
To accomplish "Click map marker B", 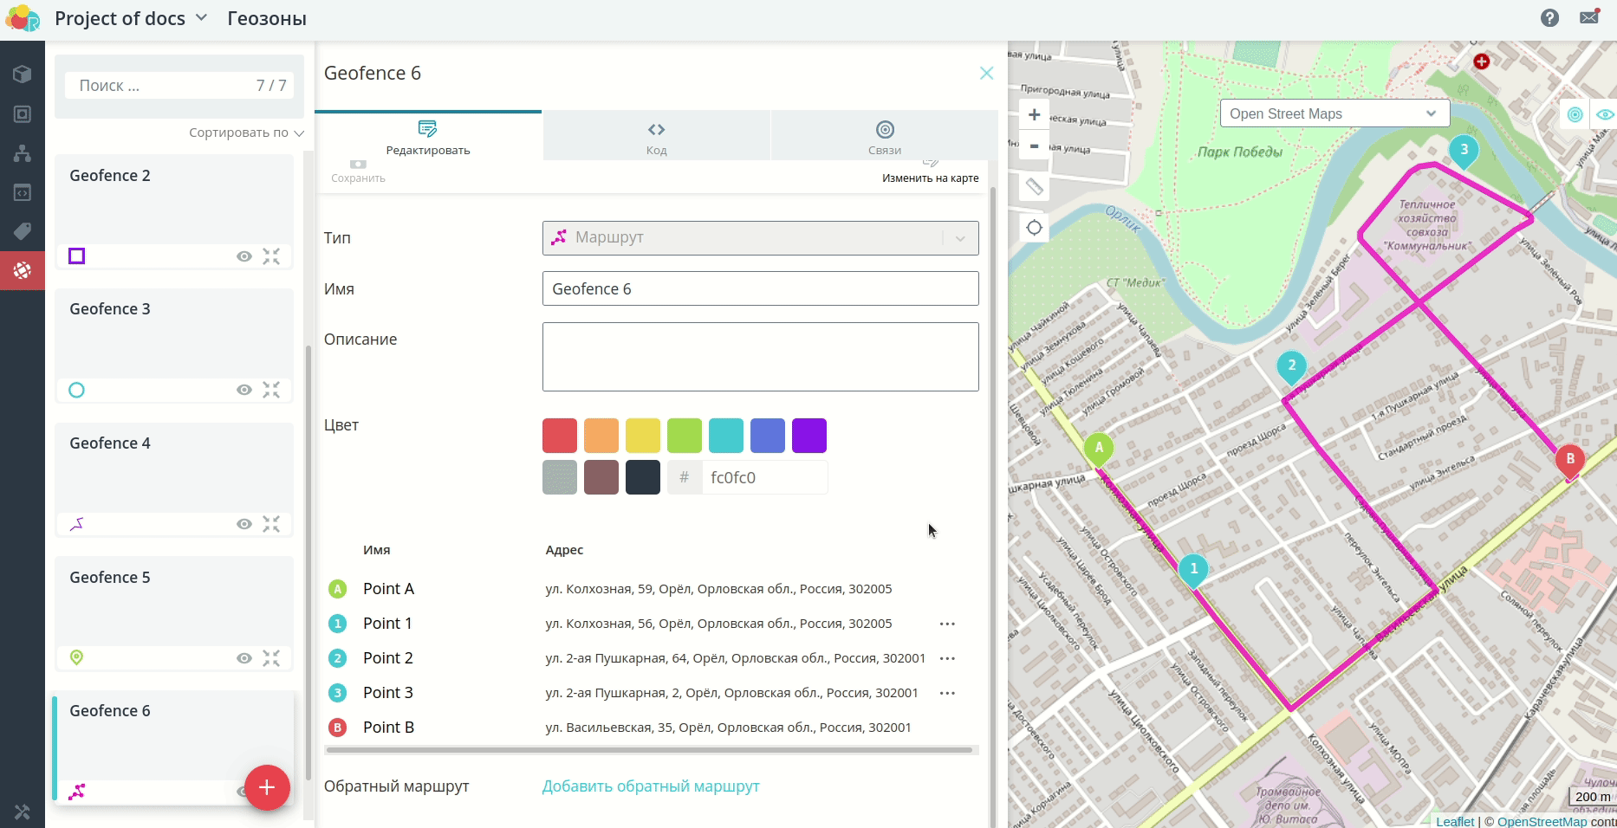I will [1570, 460].
